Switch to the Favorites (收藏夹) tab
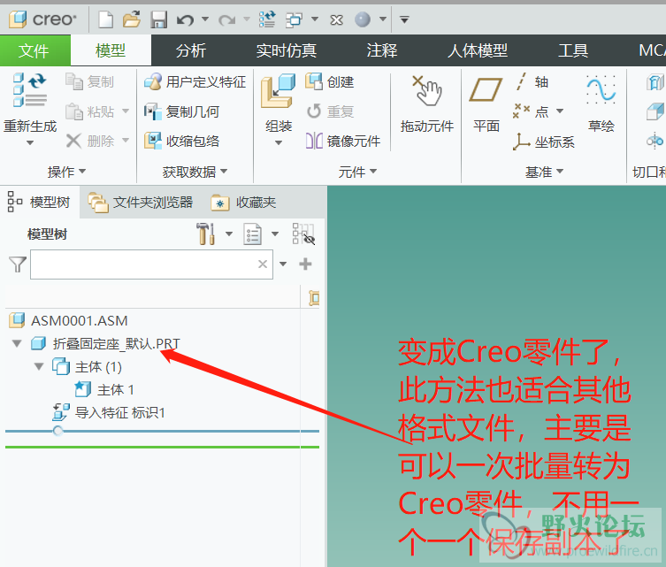Screen dimensions: 666x567 pos(244,203)
